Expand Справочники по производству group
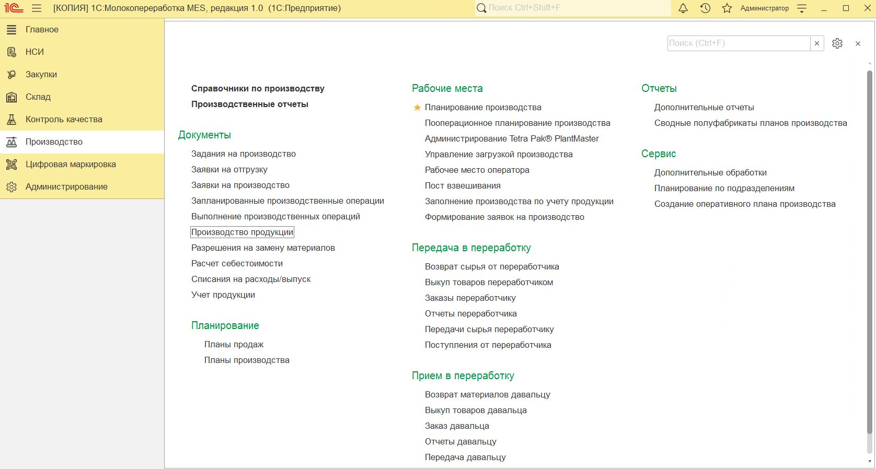Viewport: 876px width, 469px height. 258,89
